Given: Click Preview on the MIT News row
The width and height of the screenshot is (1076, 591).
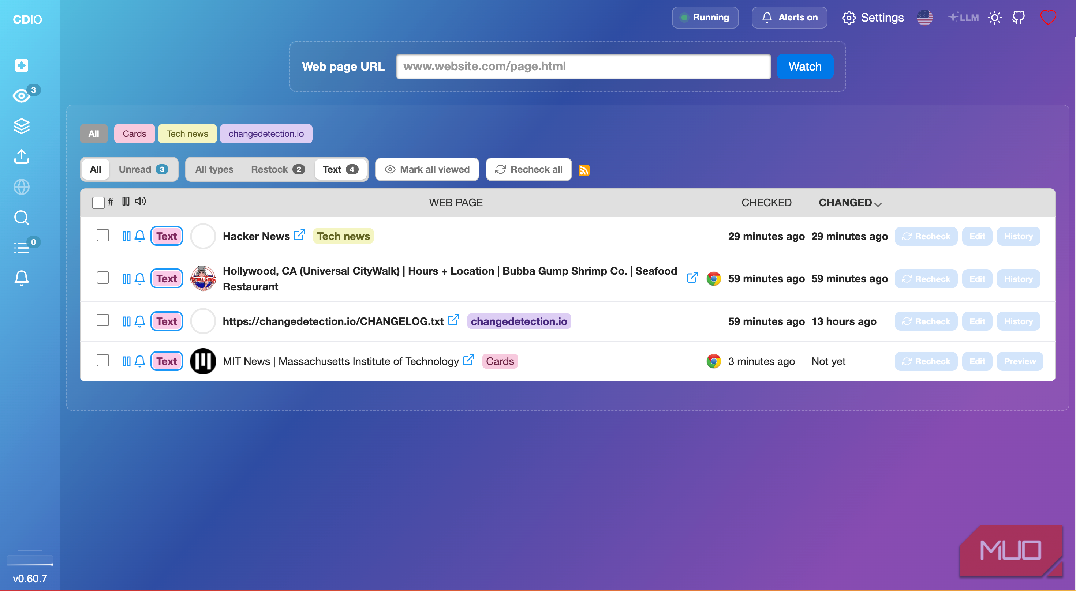Looking at the screenshot, I should pos(1020,361).
